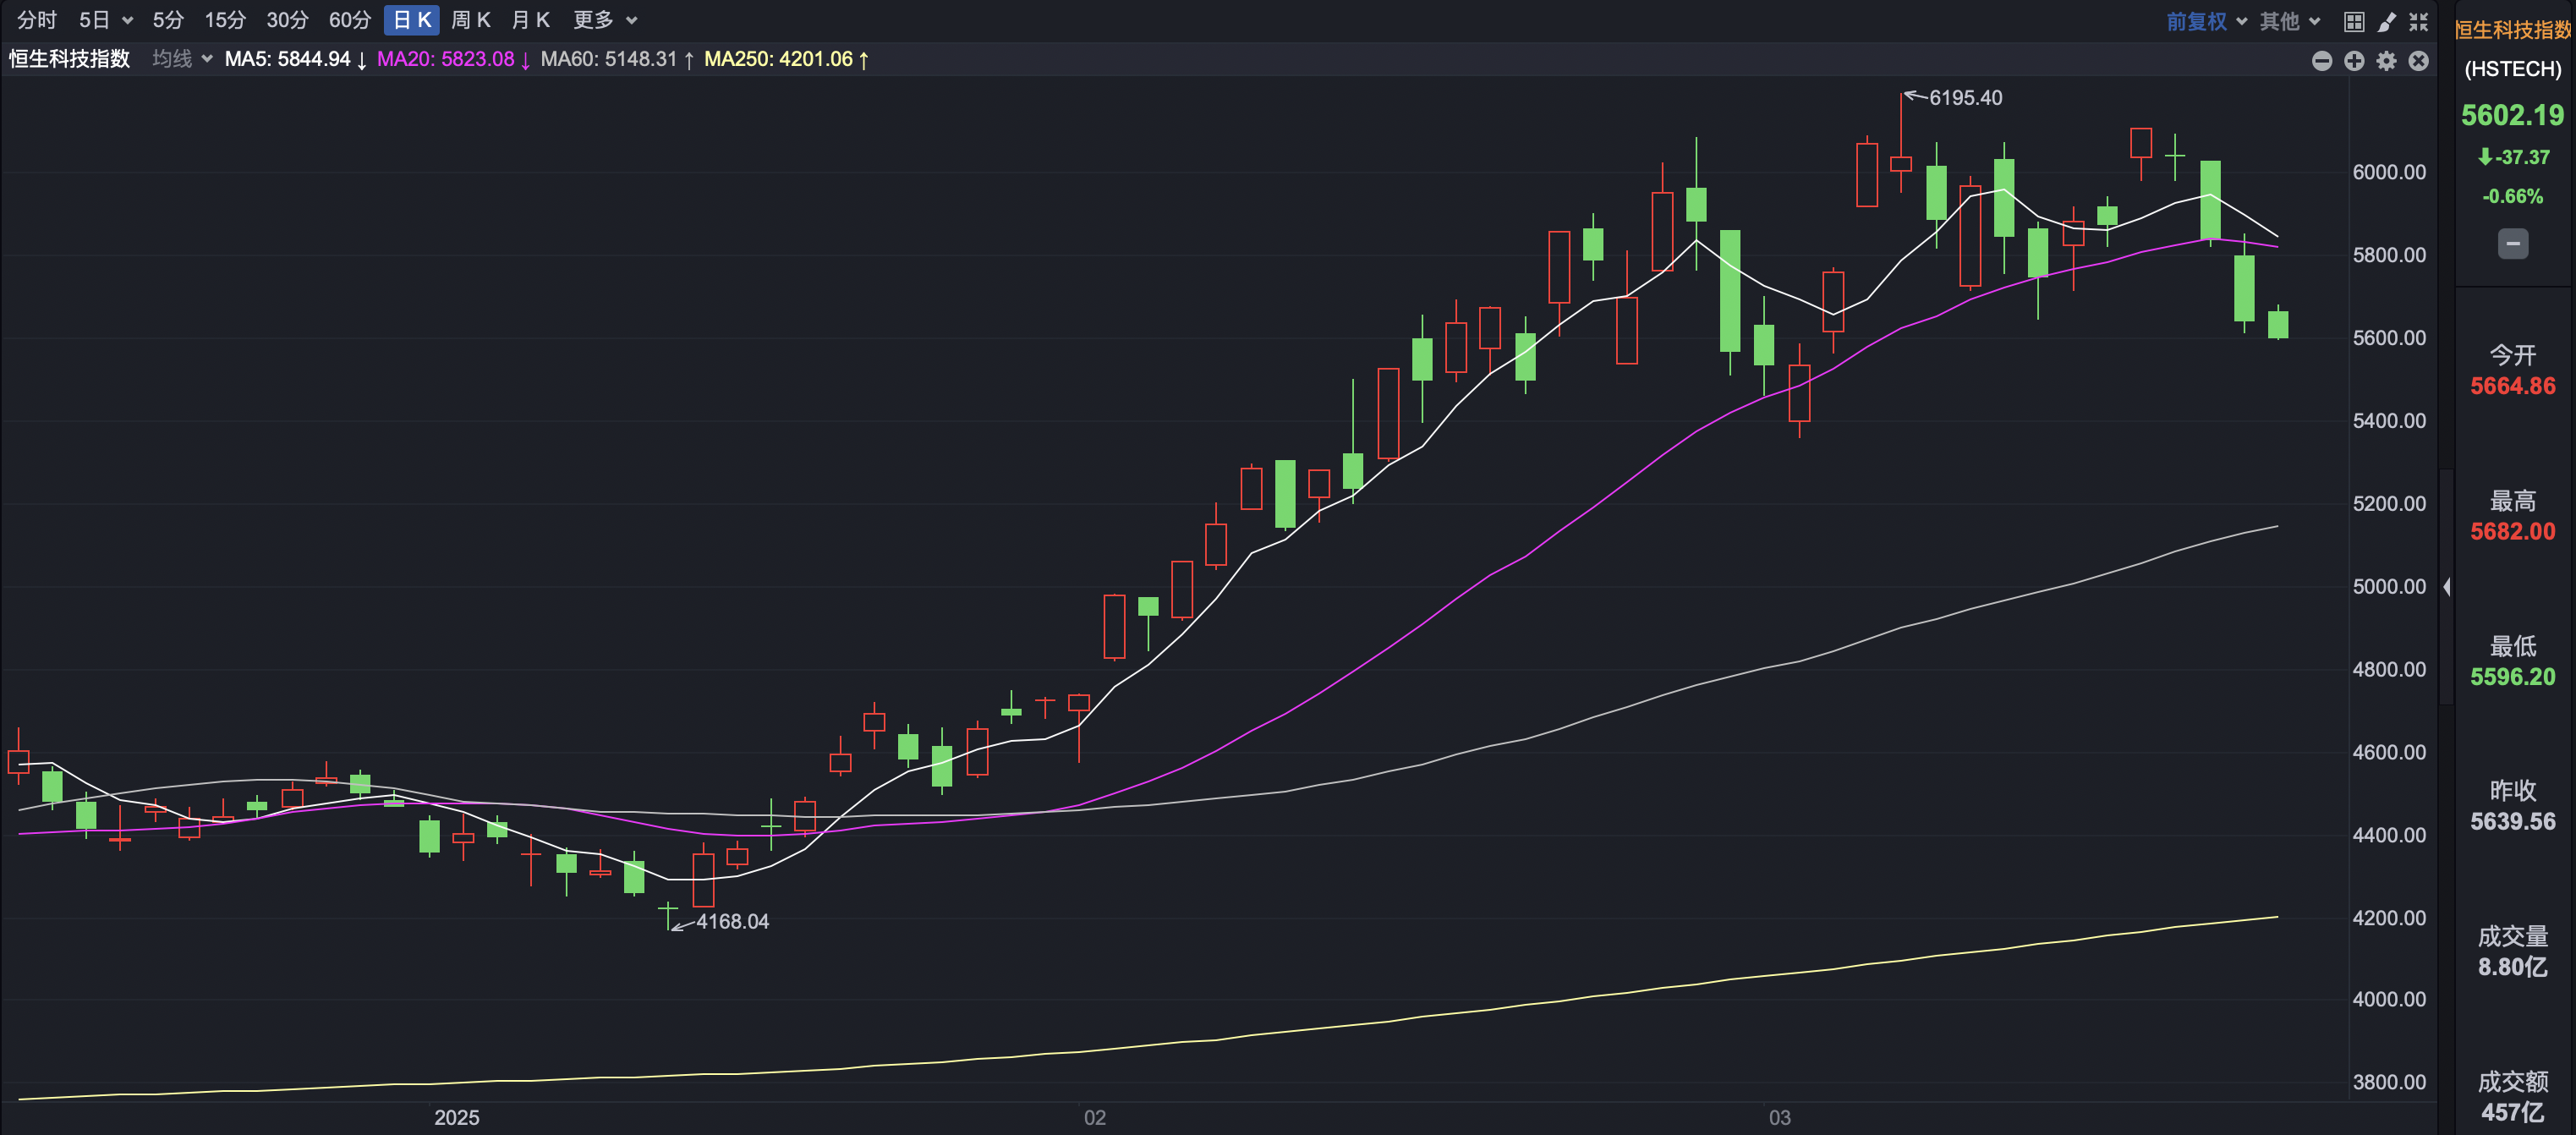Screen dimensions: 2576x1135
Task: Switch to the 周K weekly chart tab
Action: [470, 20]
